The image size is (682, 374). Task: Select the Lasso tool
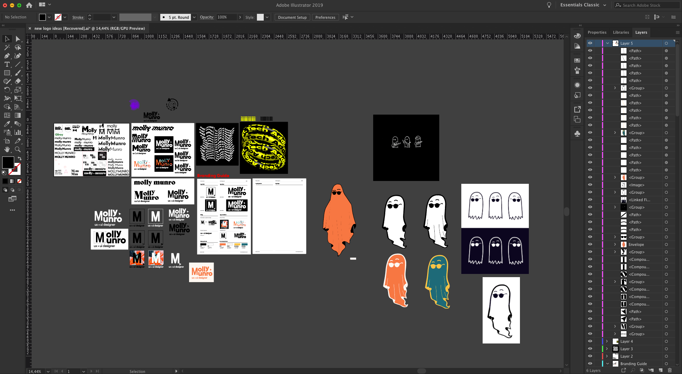pyautogui.click(x=18, y=47)
